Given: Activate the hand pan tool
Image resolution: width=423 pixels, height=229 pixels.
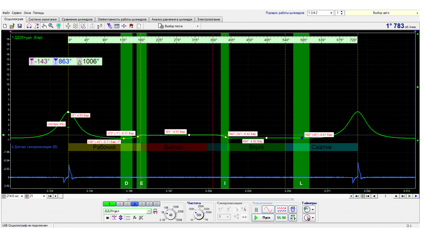Looking at the screenshot, I should [44, 26].
